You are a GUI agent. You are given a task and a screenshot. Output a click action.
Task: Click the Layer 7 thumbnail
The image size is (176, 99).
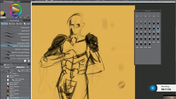(x=8, y=87)
